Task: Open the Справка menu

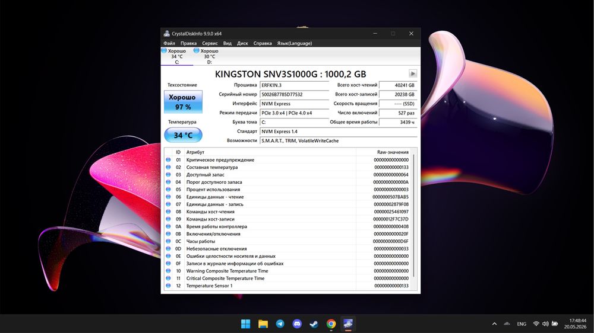Action: [262, 43]
